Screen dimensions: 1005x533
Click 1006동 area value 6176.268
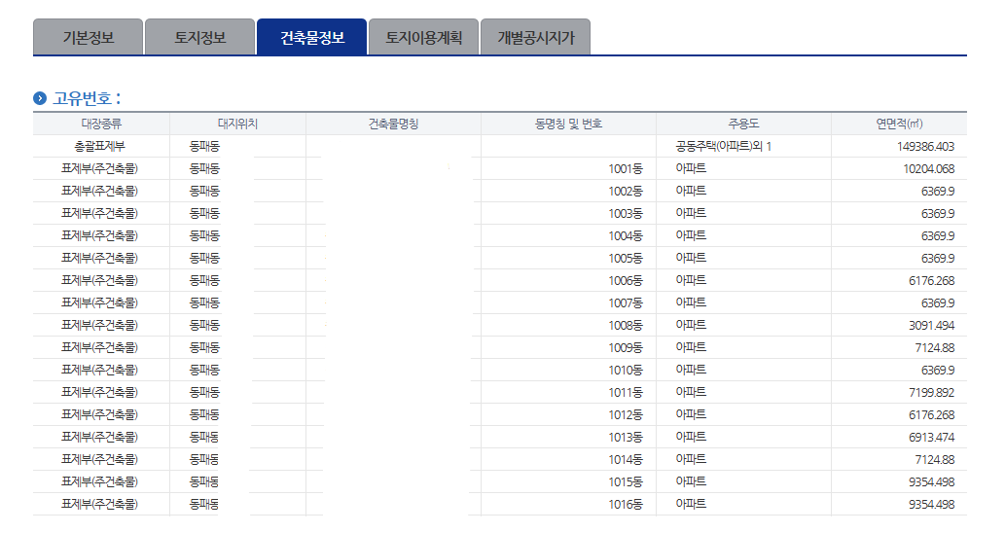coord(931,280)
